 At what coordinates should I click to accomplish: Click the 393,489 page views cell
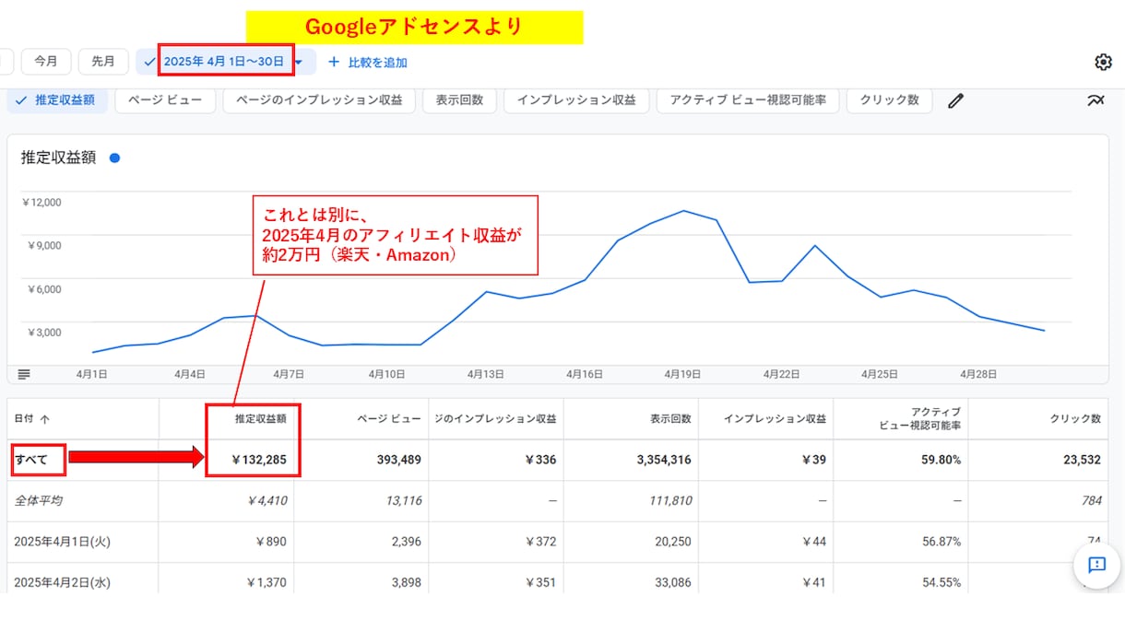399,460
